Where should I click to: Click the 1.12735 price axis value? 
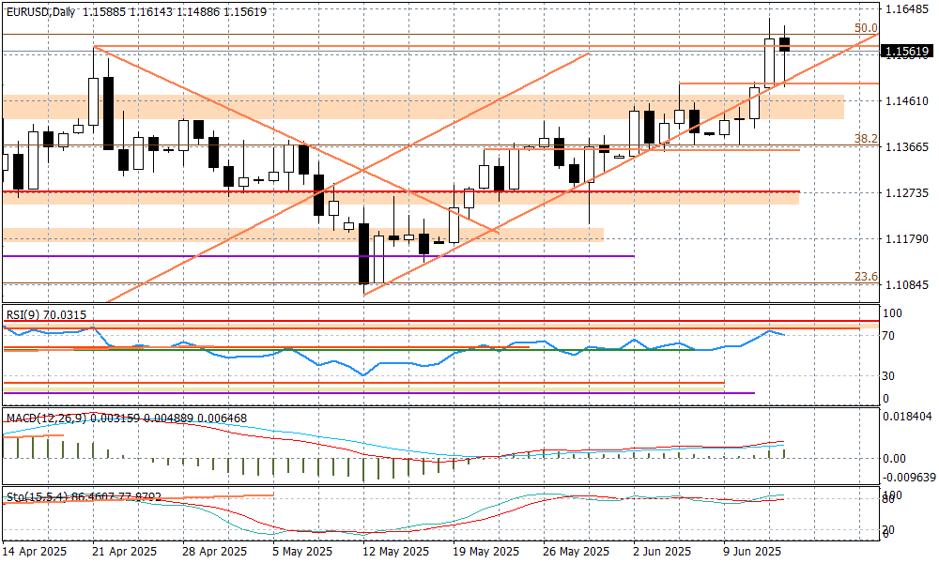point(908,193)
